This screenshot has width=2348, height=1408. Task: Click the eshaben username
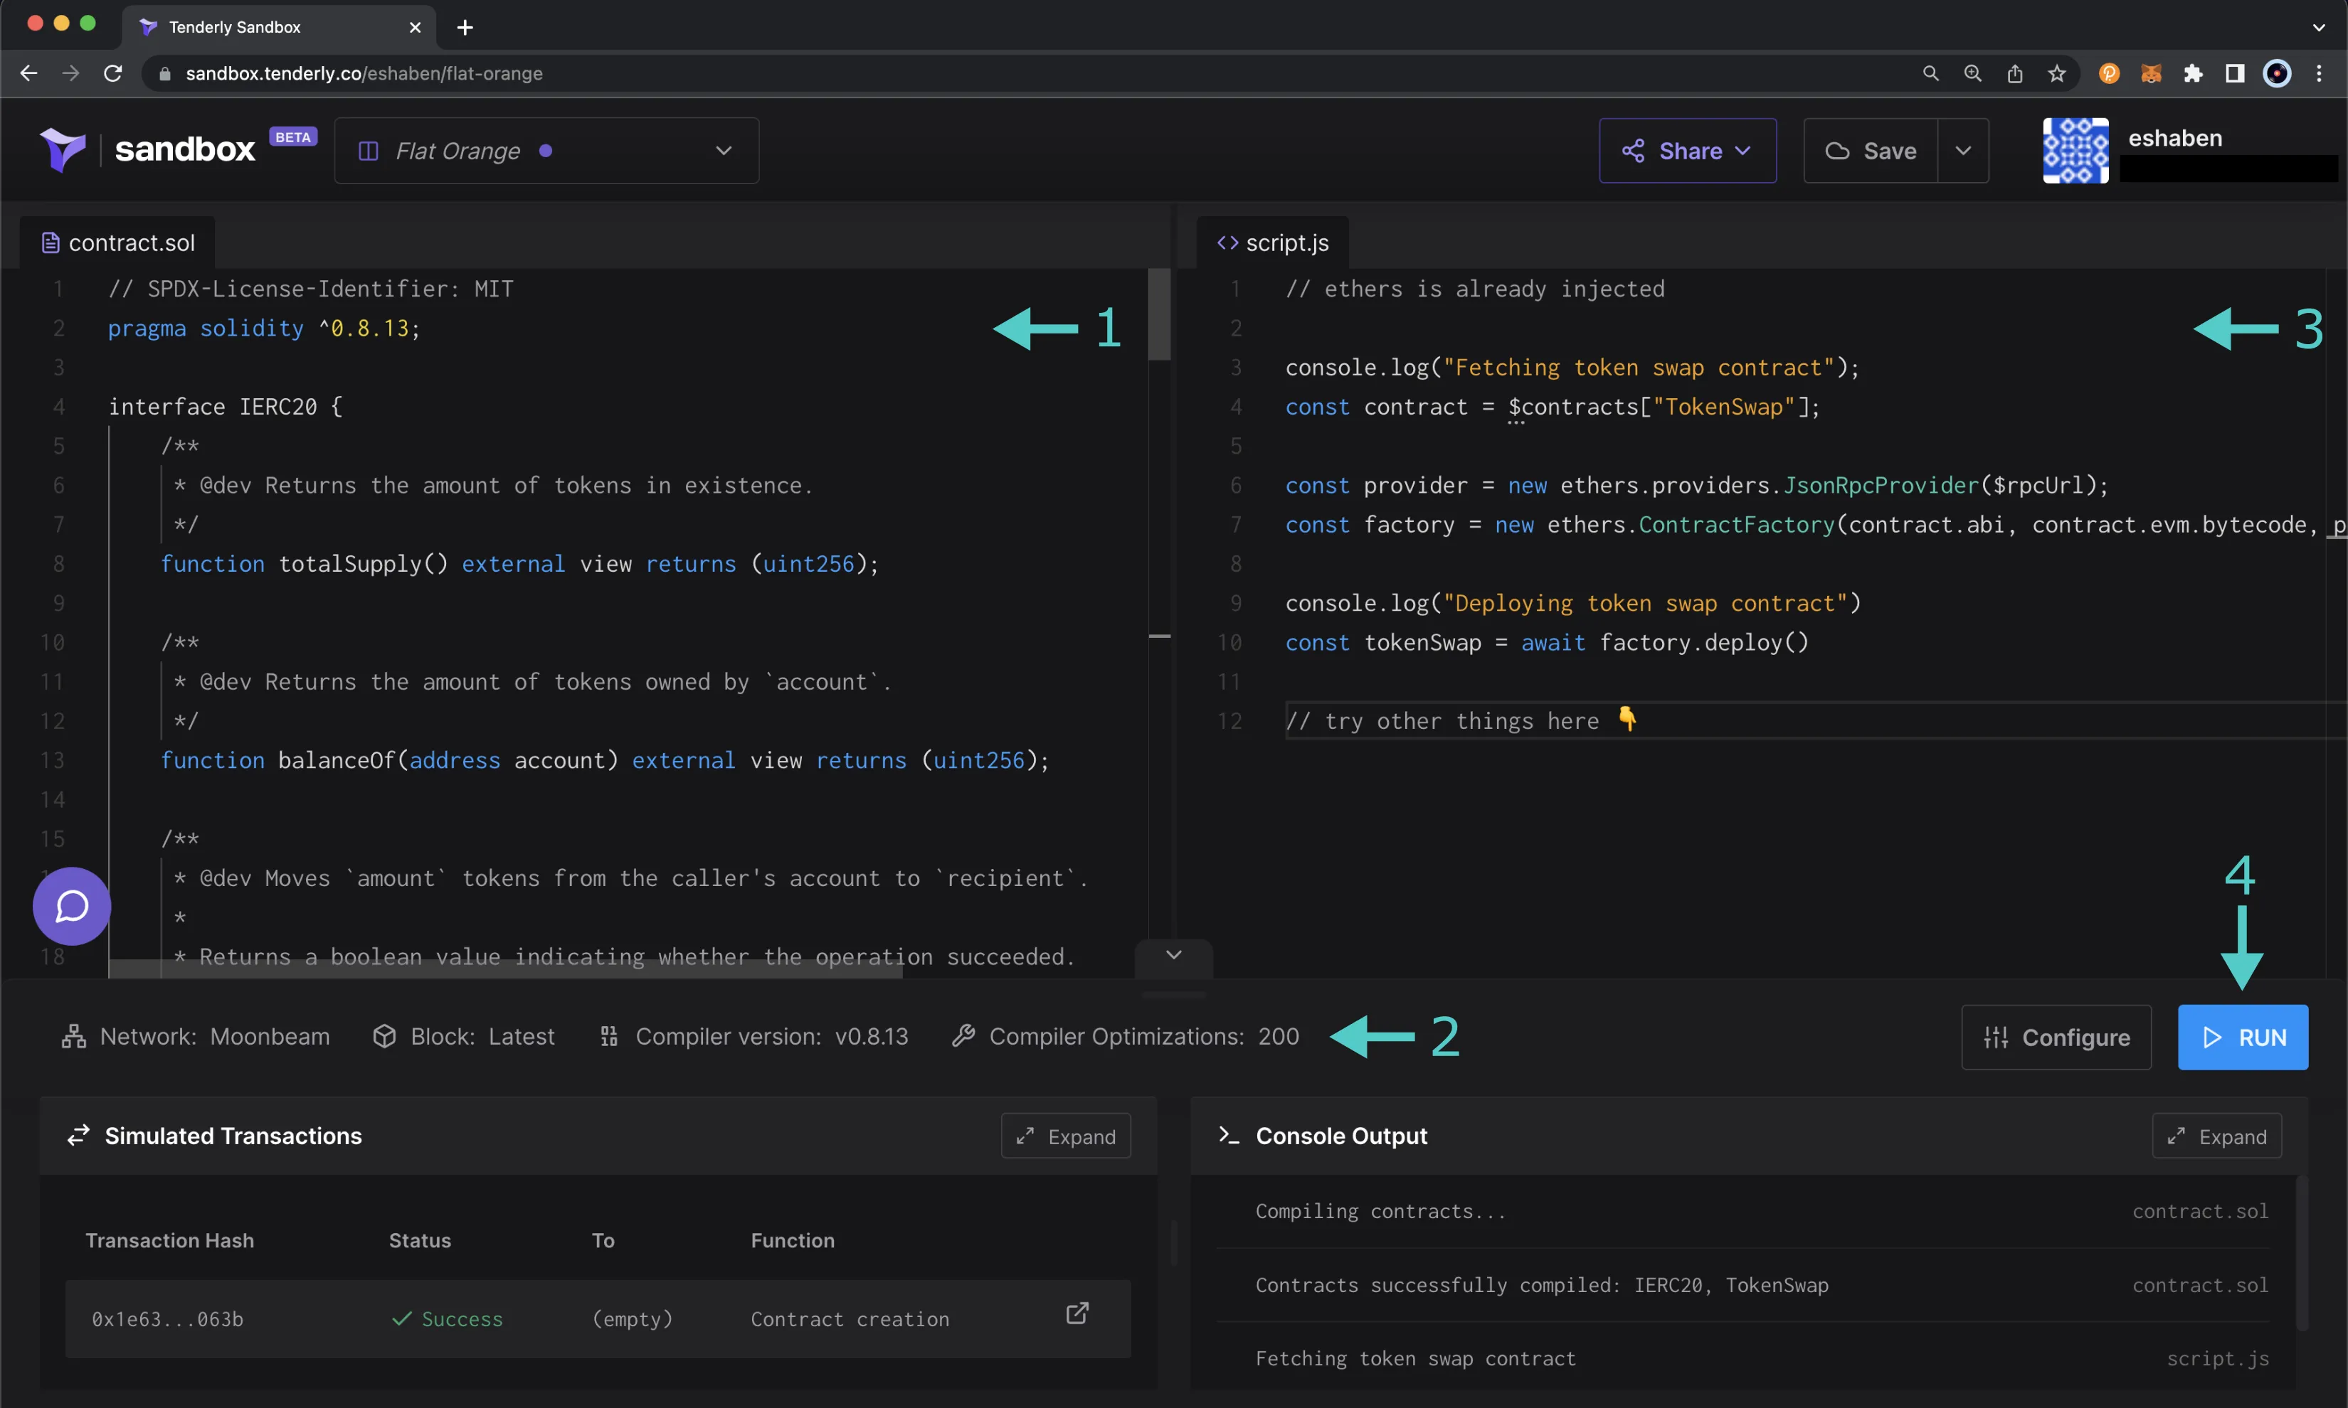2174,137
